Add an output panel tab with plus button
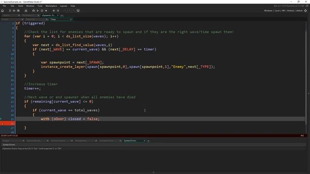The width and height of the screenshot is (310, 174). point(149,141)
